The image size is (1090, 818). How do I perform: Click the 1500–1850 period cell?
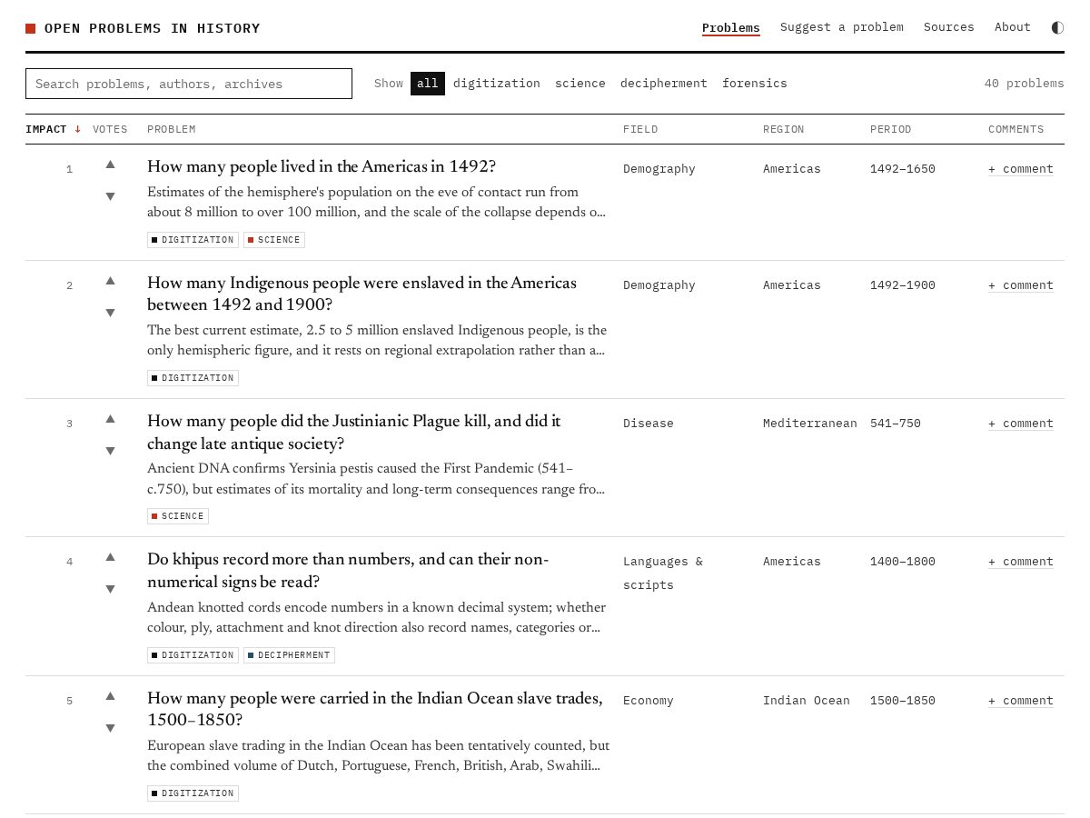tap(903, 701)
